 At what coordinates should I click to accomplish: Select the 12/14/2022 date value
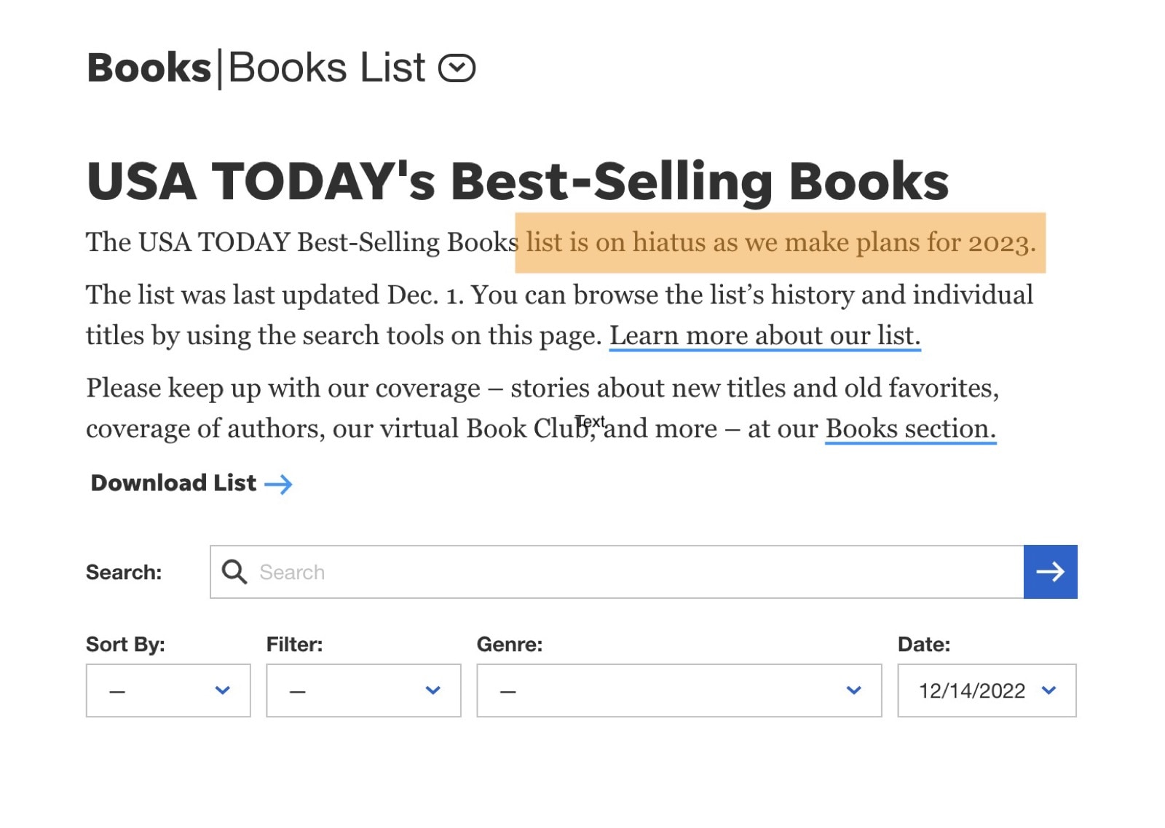point(971,690)
